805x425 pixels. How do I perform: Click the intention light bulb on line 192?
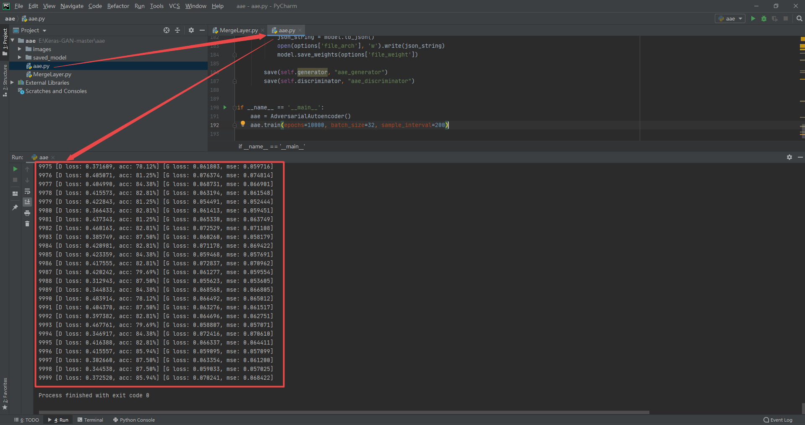point(243,124)
